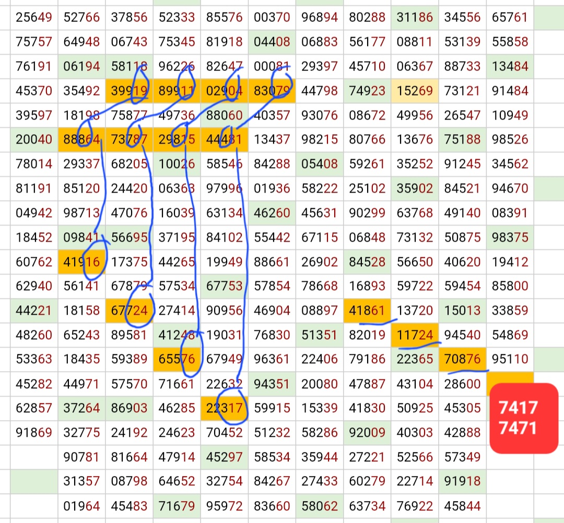Screen dimensions: 564x523
Task: Click the circled cell 41916
Action: pos(81,262)
